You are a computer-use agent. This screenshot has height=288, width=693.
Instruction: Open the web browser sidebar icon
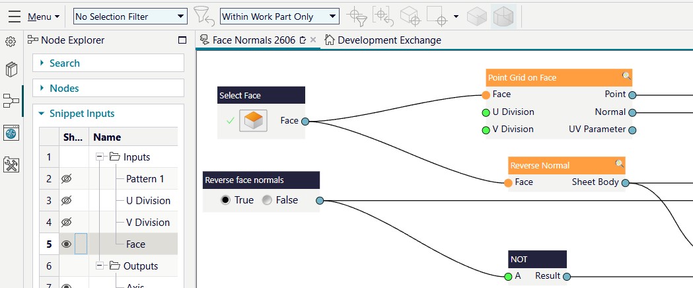(11, 133)
